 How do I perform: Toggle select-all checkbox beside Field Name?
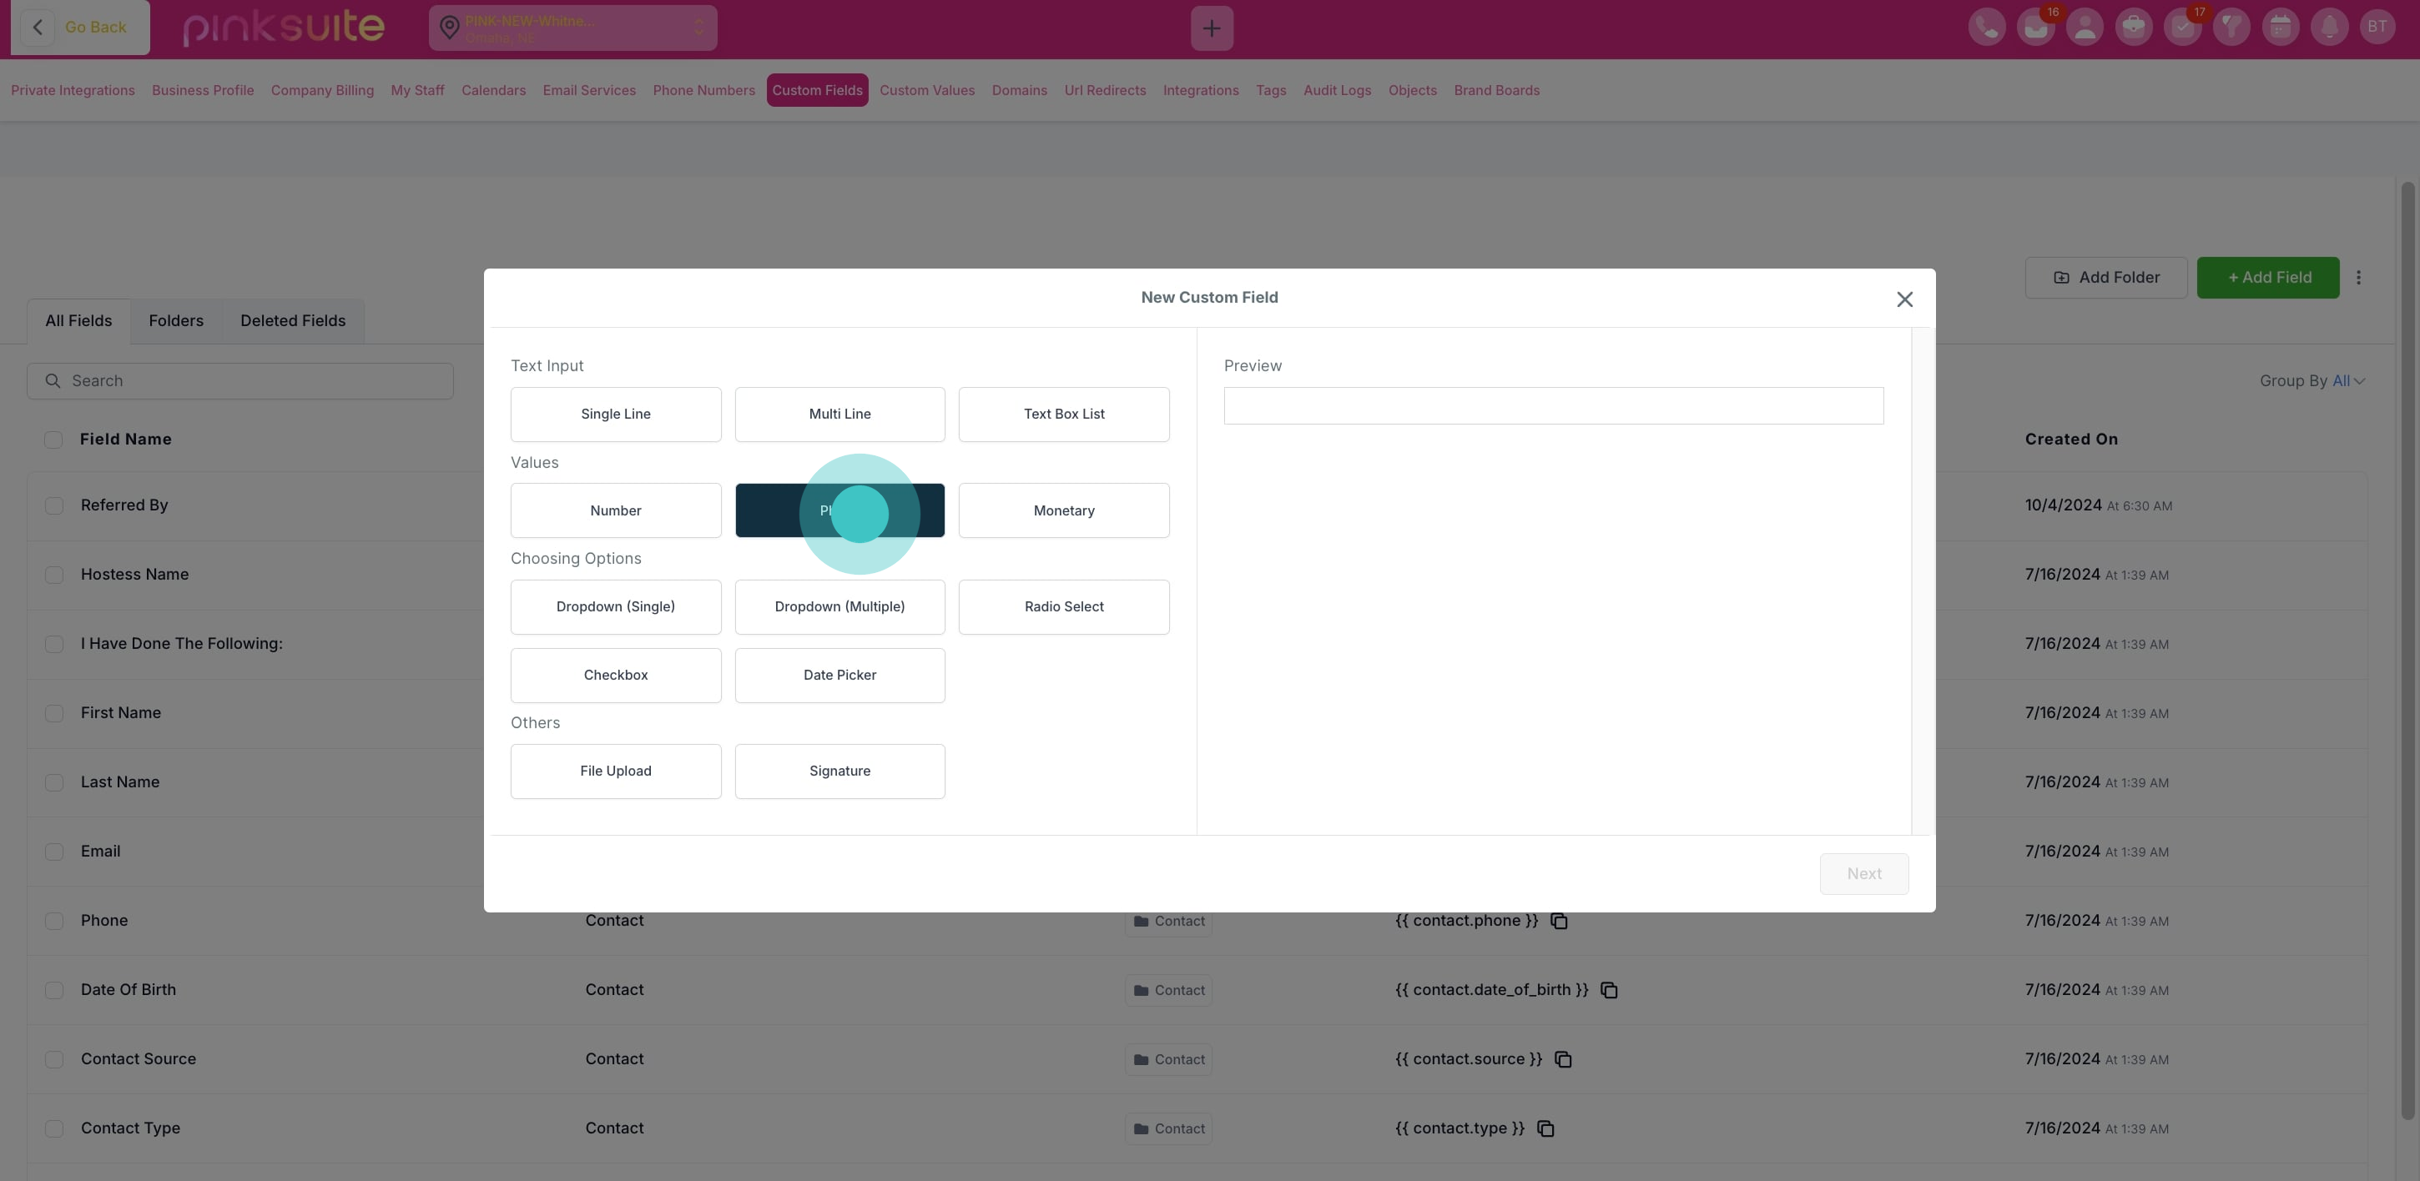53,440
